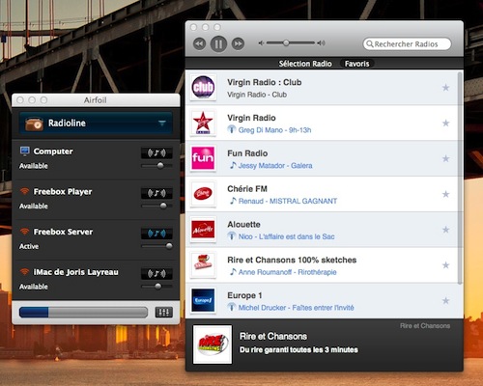Click the Active status under Freebox Server
The height and width of the screenshot is (386, 483).
tap(29, 246)
